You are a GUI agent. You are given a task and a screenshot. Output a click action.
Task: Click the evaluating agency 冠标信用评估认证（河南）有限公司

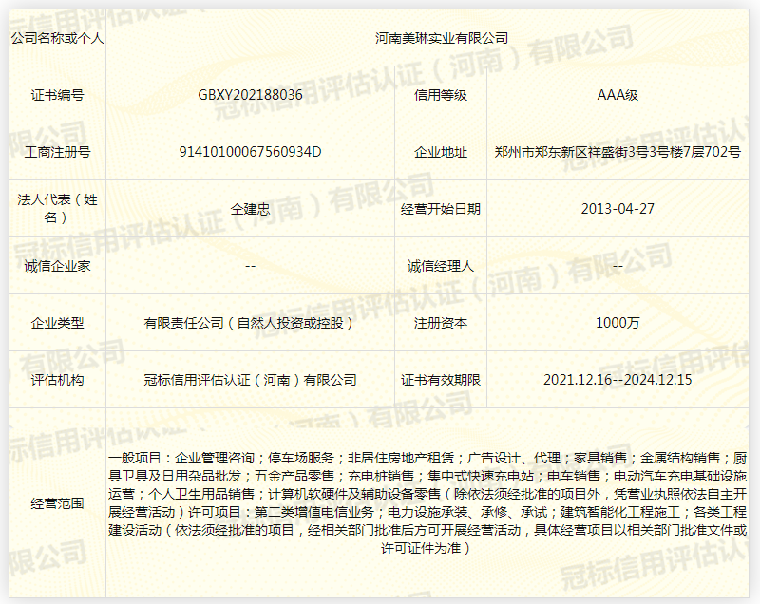[x=250, y=380]
